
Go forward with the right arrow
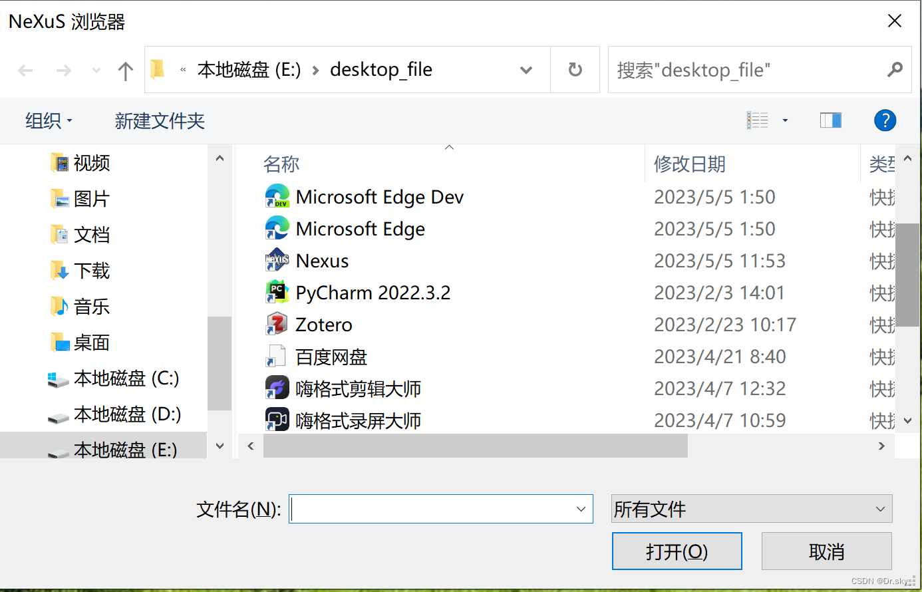(63, 70)
